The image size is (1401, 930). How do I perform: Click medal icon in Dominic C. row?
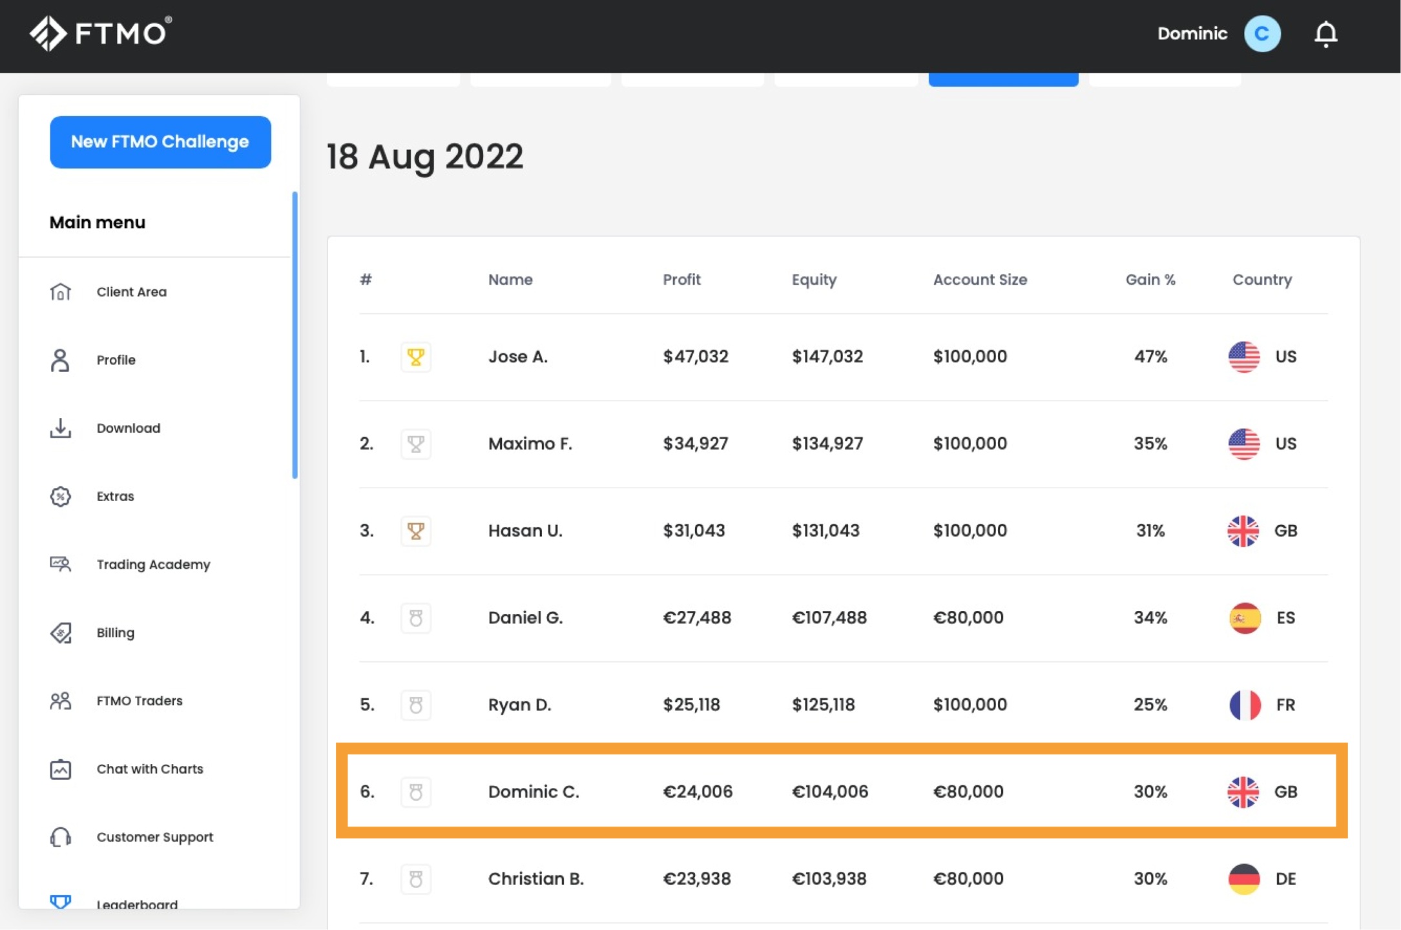[x=416, y=792]
